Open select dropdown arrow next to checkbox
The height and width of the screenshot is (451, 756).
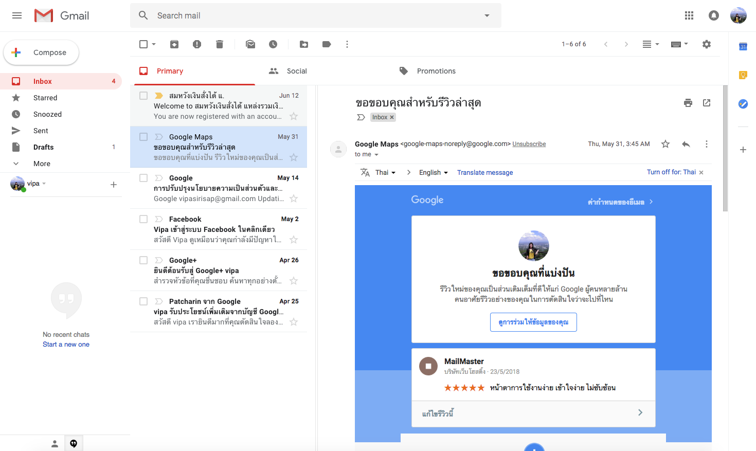pos(154,44)
